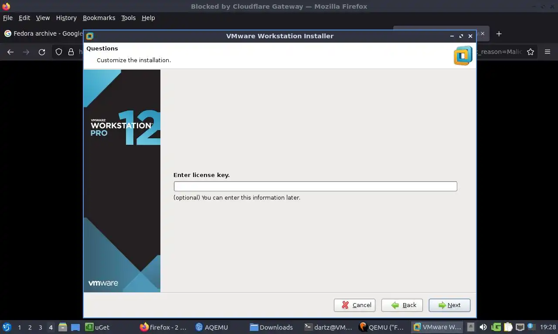Bookmark this page with star icon

pyautogui.click(x=531, y=52)
